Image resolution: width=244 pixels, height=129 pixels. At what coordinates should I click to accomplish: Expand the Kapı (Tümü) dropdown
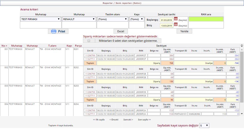click(137, 19)
